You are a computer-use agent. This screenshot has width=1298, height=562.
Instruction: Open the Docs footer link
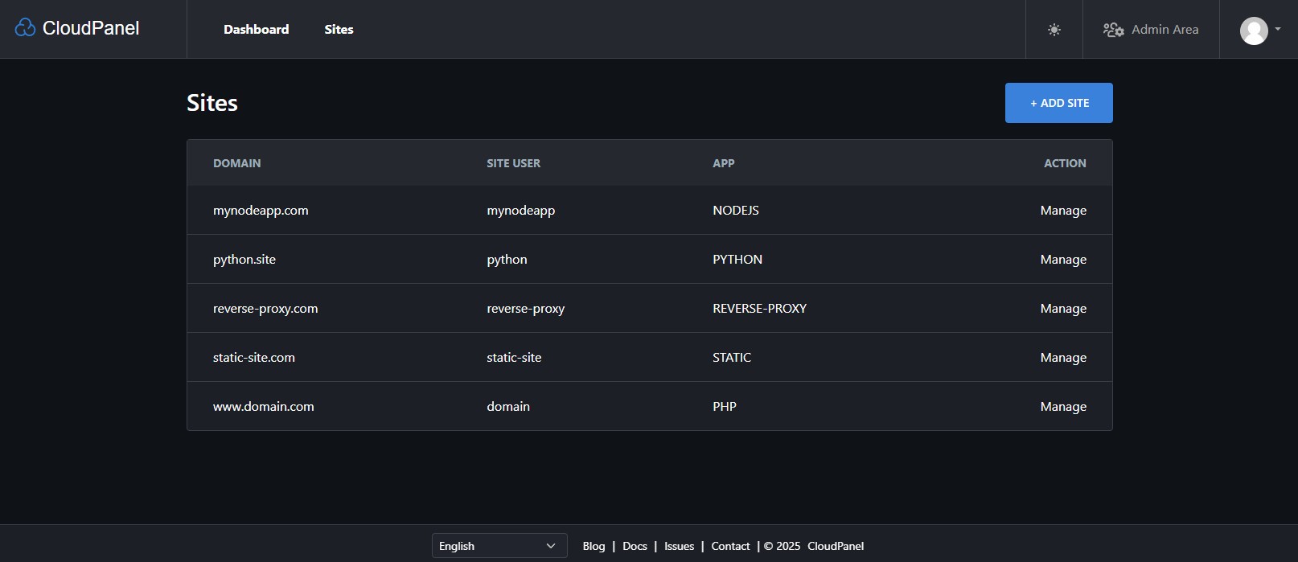pyautogui.click(x=635, y=546)
